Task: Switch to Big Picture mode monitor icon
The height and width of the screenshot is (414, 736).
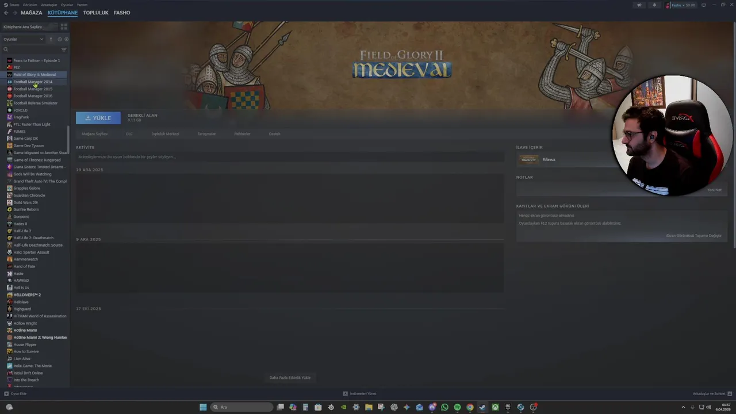Action: (704, 5)
